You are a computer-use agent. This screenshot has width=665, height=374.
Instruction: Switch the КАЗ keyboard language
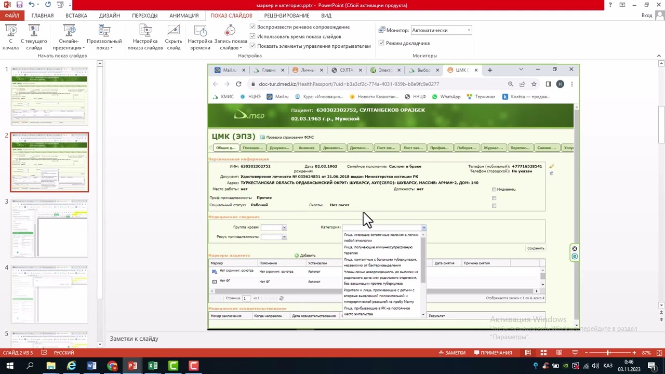[608, 366]
